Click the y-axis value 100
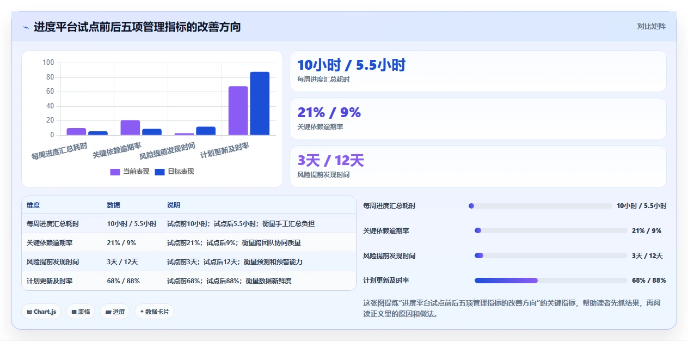This screenshot has width=688, height=341. (x=48, y=63)
